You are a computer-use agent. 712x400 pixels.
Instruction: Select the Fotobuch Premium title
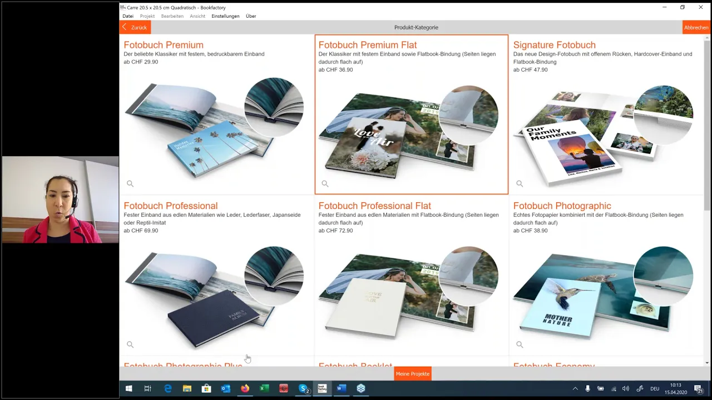[x=164, y=45]
